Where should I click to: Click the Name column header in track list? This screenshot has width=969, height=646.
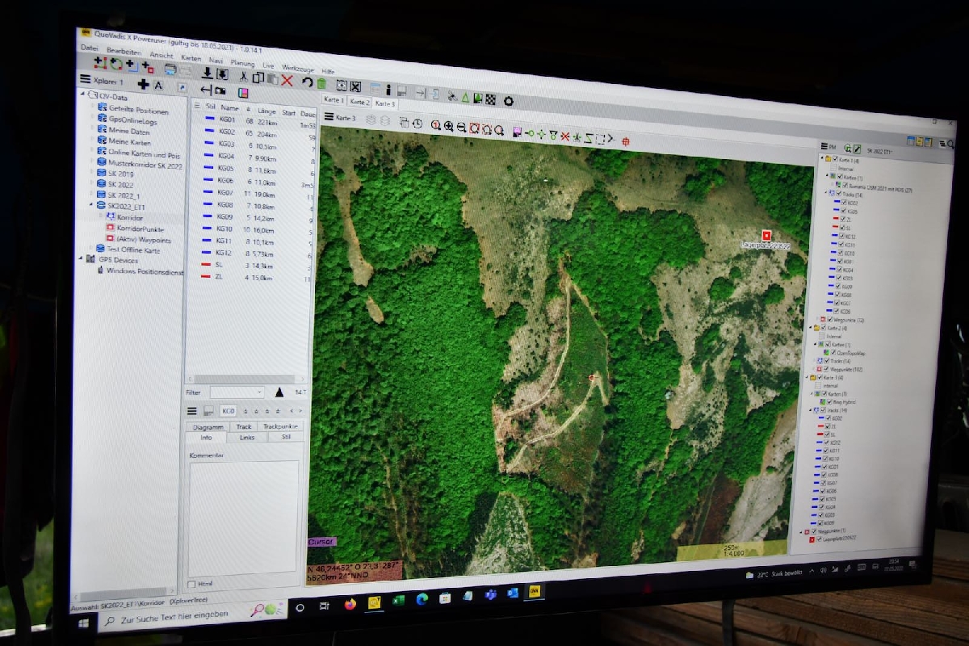click(230, 107)
